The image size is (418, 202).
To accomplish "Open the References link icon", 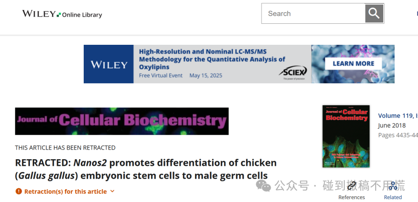I will 351,186.
